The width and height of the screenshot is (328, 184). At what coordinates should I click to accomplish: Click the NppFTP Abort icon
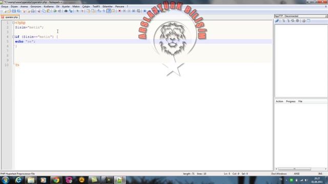pyautogui.click(x=297, y=21)
